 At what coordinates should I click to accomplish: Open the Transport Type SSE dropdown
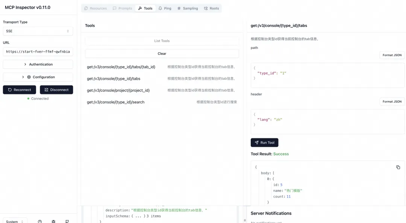coord(38,31)
